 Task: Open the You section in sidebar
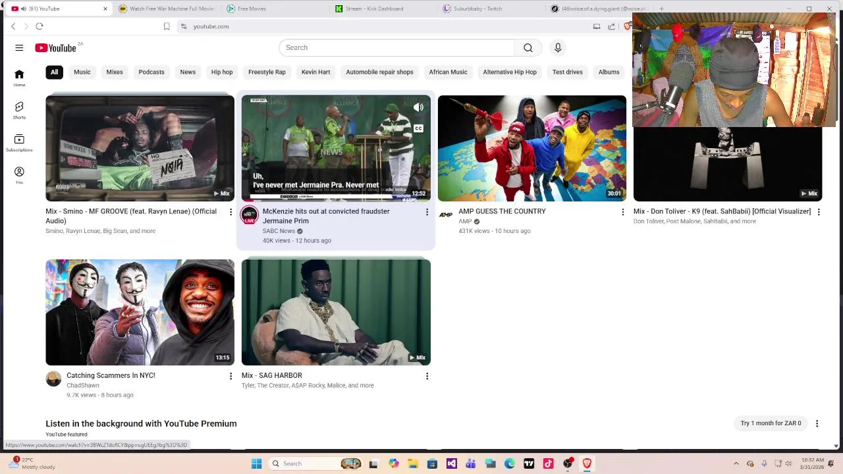pyautogui.click(x=19, y=175)
